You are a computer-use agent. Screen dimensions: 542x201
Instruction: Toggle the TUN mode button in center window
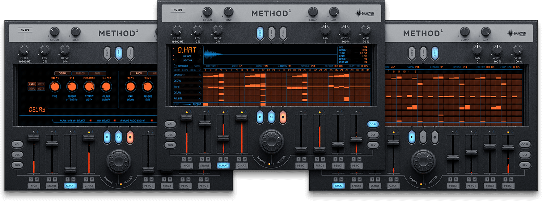pos(170,145)
